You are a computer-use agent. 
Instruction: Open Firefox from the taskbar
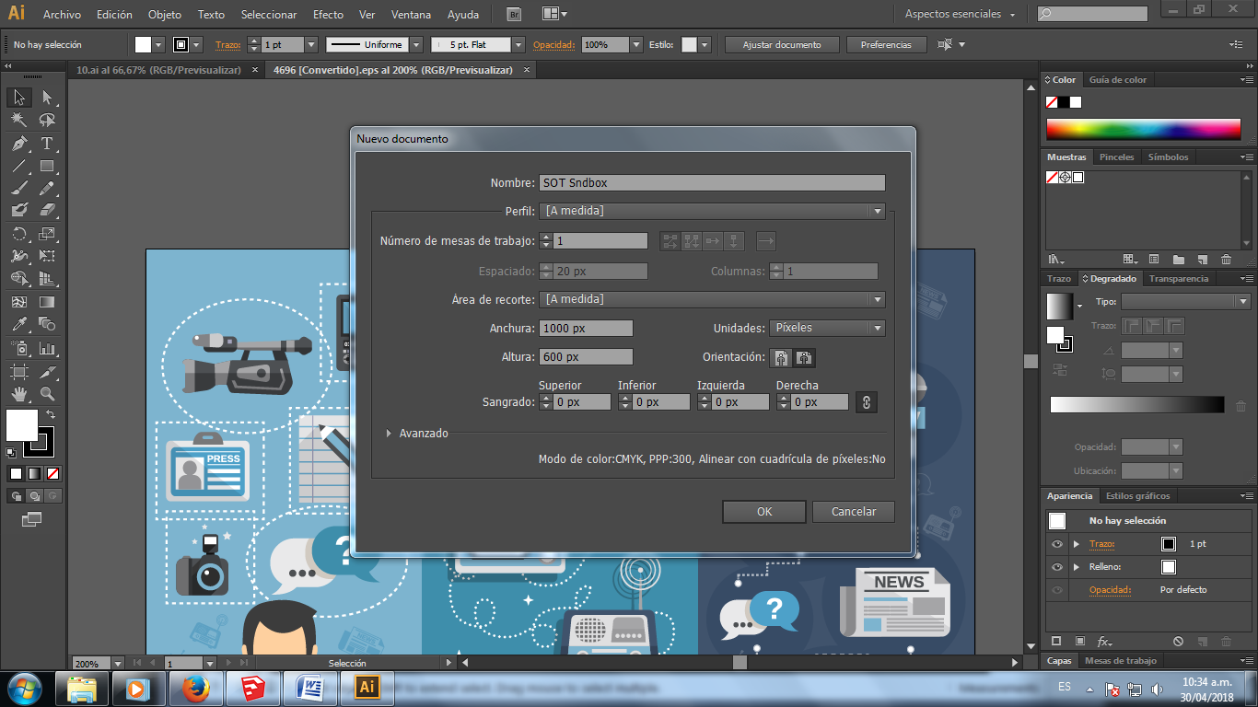tap(196, 688)
